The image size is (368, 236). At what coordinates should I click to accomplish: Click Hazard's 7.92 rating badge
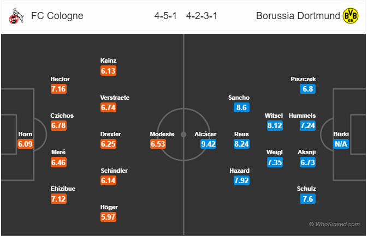click(241, 181)
